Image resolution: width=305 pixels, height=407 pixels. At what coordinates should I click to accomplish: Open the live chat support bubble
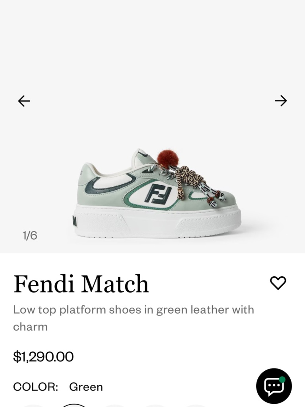[274, 386]
